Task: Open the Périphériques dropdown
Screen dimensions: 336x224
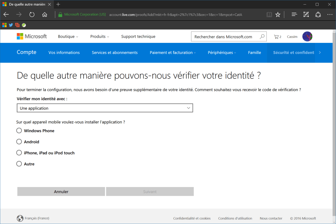Action: [222, 52]
